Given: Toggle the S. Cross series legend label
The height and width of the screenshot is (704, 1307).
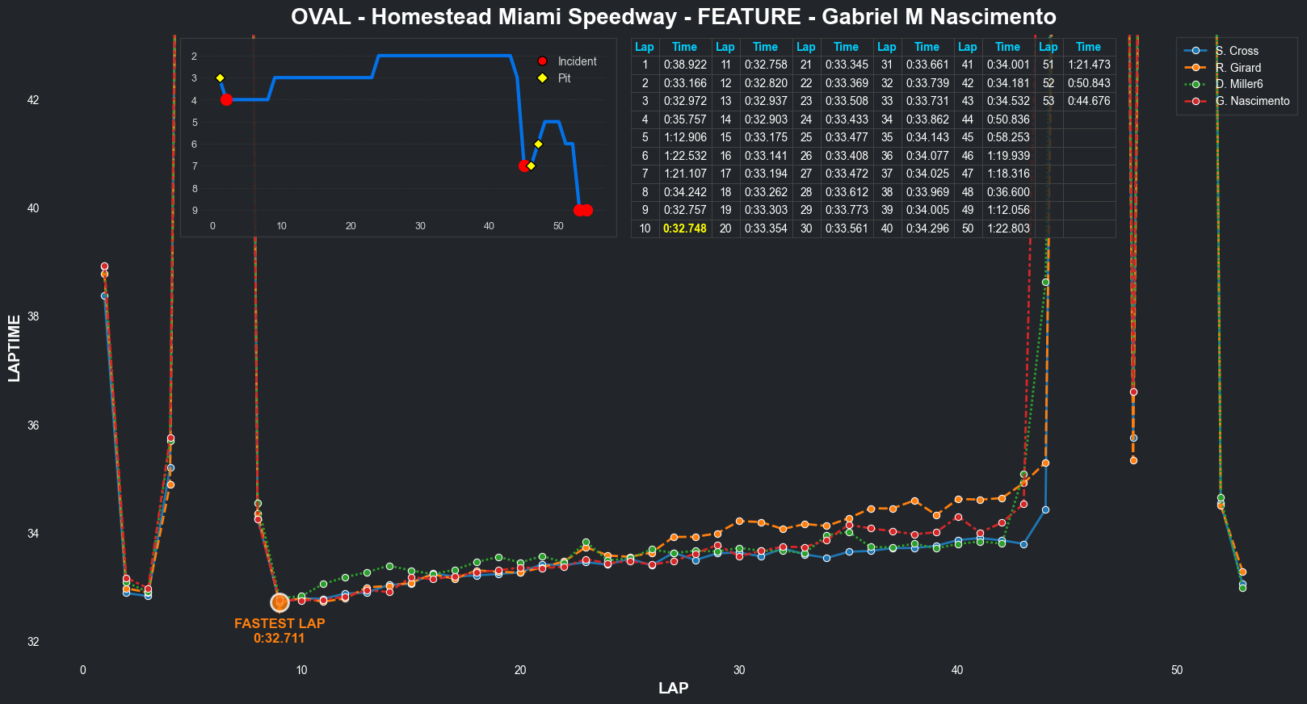Looking at the screenshot, I should pyautogui.click(x=1237, y=51).
